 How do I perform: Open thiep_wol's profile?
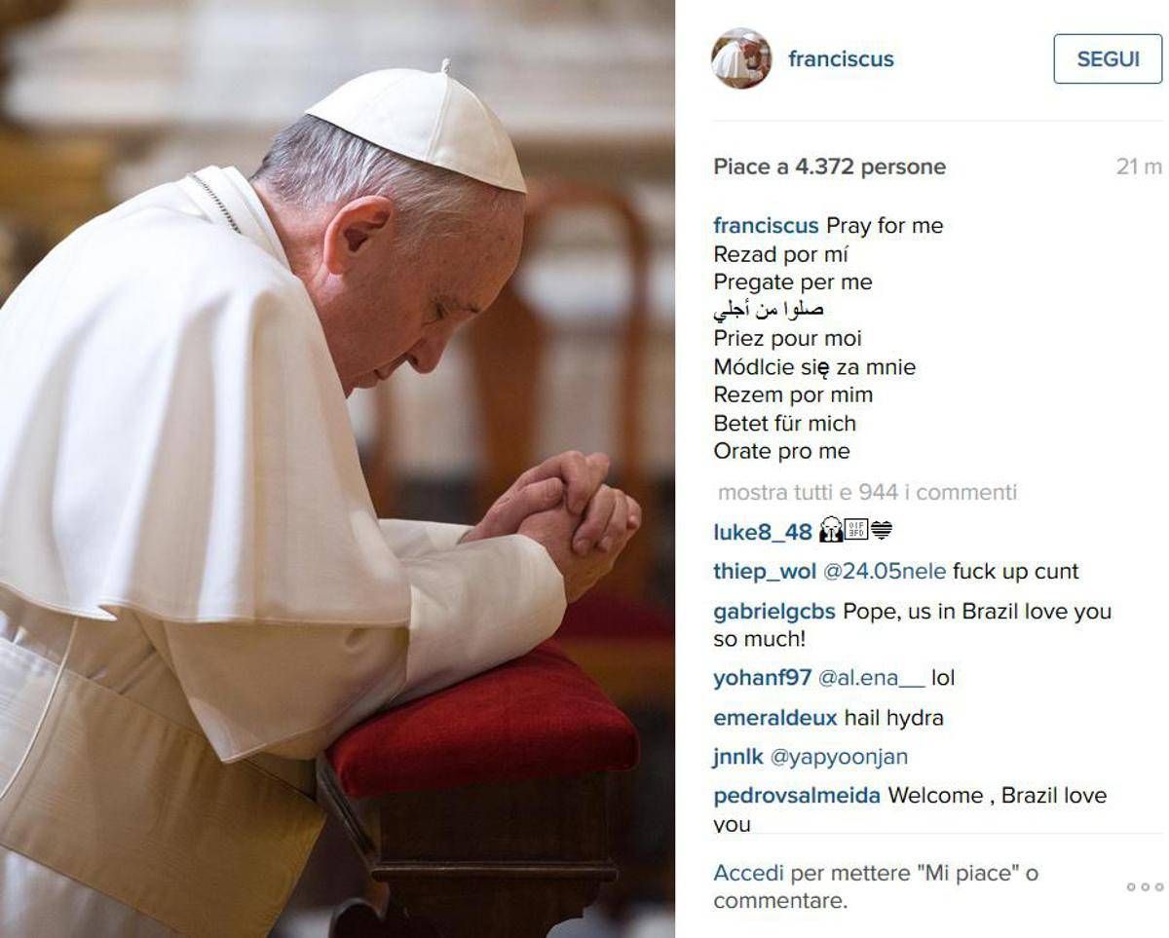pyautogui.click(x=765, y=572)
